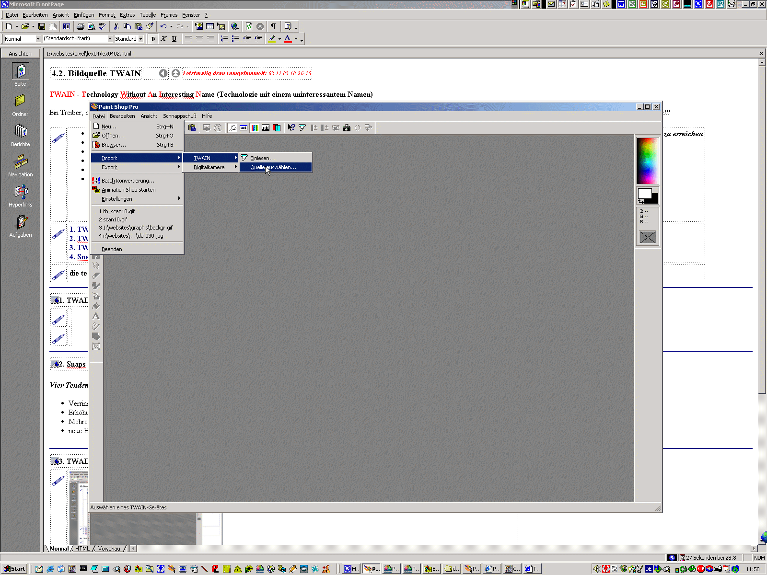767x575 pixels.
Task: Open recent file 'backgr.gif'
Action: pos(137,228)
